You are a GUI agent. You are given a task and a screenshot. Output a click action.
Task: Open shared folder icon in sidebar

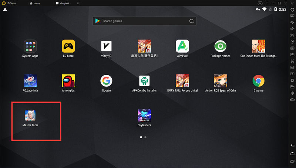coord(292,87)
